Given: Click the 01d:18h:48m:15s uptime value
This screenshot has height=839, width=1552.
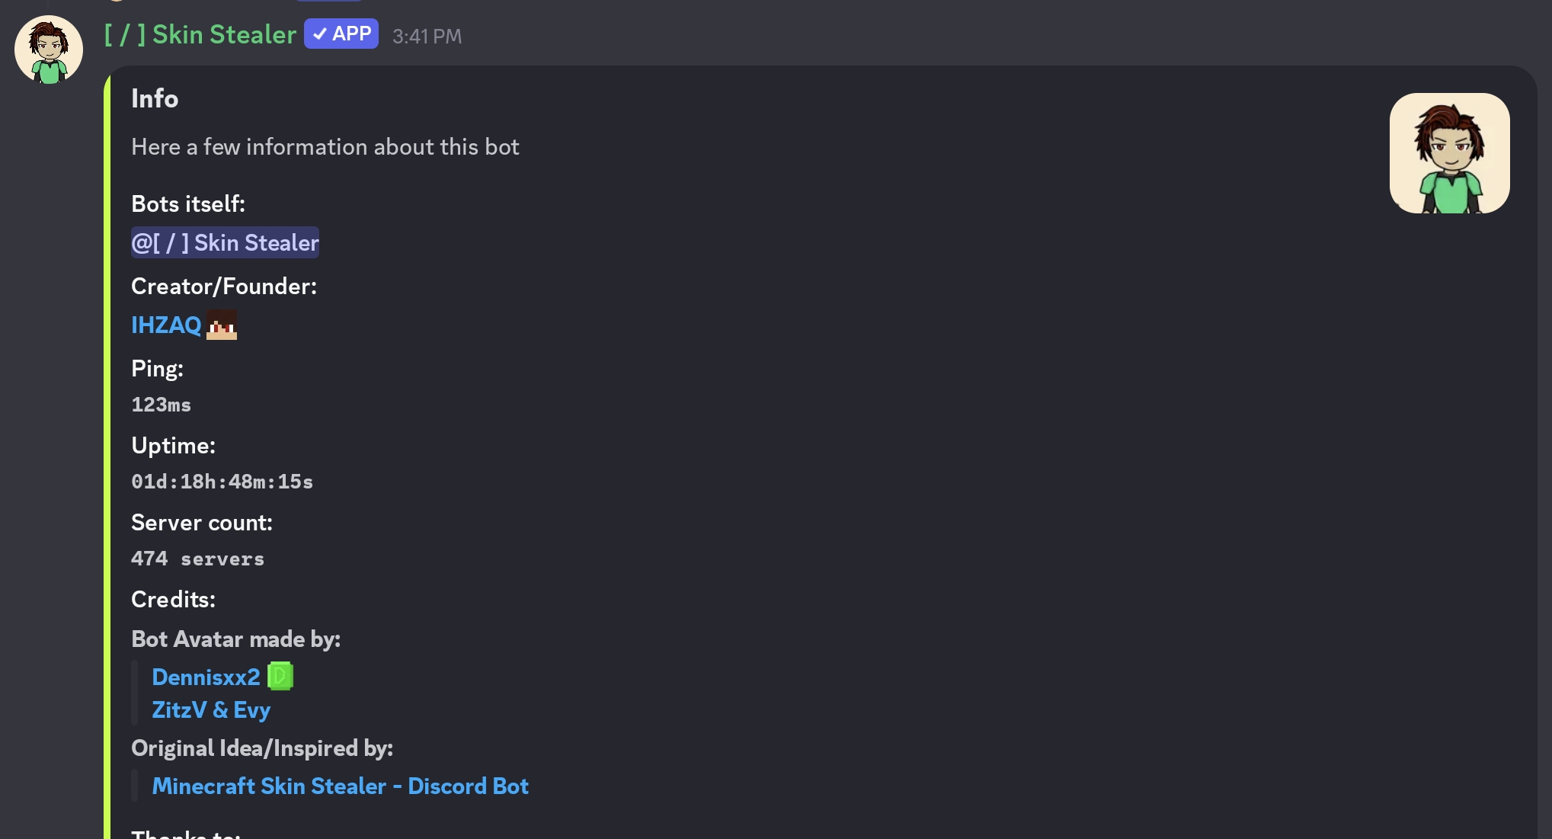Looking at the screenshot, I should pyautogui.click(x=222, y=482).
